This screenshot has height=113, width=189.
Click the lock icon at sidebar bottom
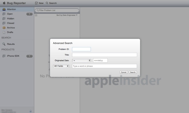click(31, 111)
